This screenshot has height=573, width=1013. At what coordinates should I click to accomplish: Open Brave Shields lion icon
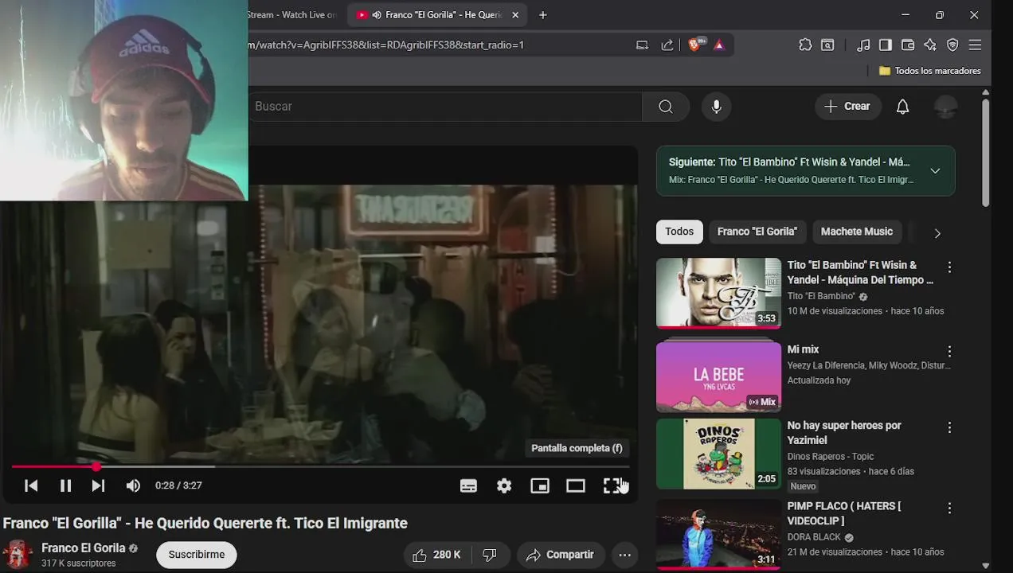coord(694,45)
